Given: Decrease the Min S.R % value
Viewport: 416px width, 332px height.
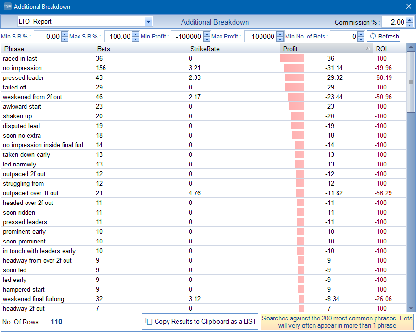Looking at the screenshot, I should pyautogui.click(x=65, y=39).
